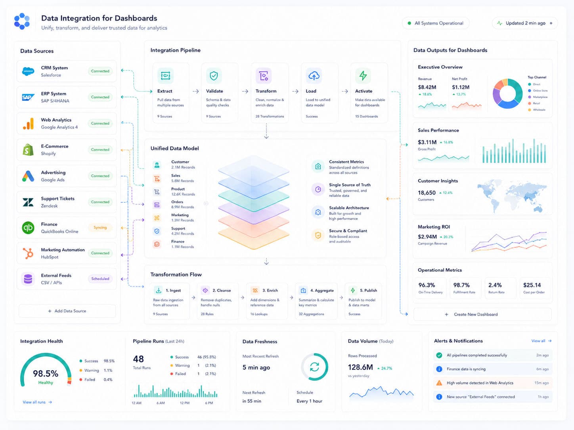574x430 pixels.
Task: Click the $25.14 Cost per Order metric
Action: (x=534, y=288)
